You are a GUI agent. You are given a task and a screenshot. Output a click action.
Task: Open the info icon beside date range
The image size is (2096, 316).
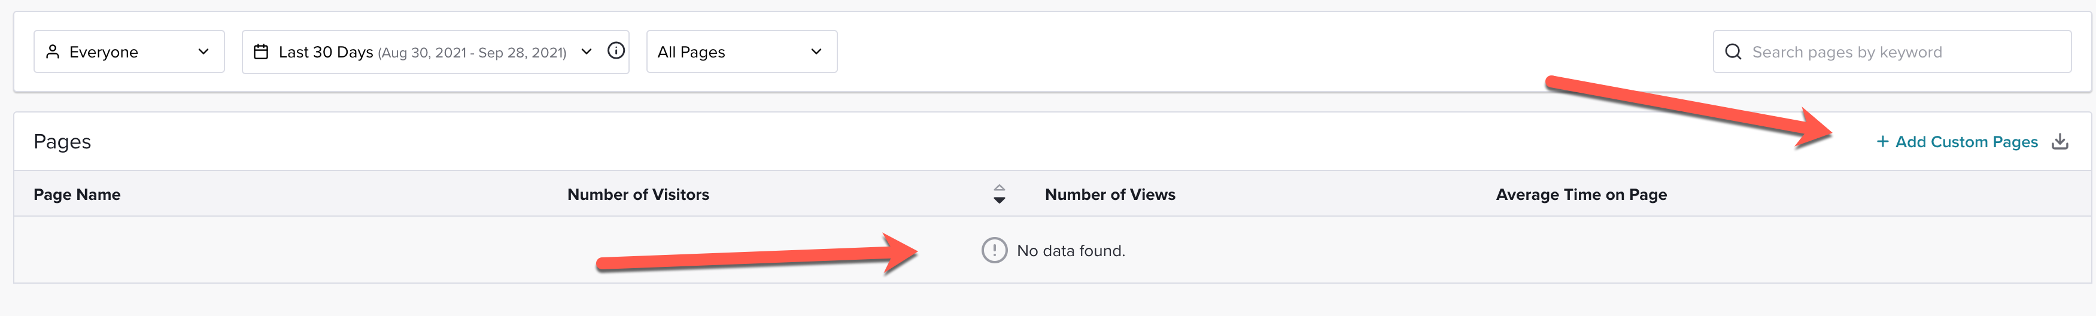[x=616, y=51]
